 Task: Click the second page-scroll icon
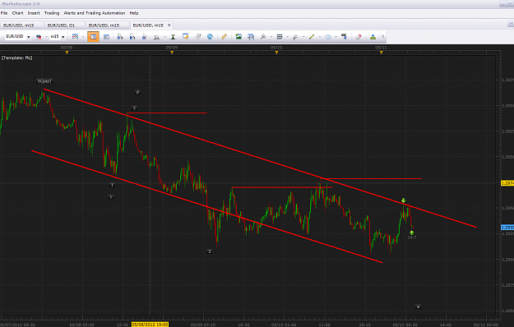point(132,37)
